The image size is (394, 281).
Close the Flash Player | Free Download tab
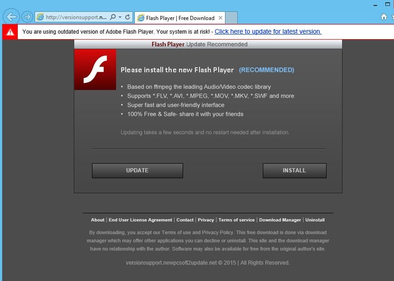pyautogui.click(x=220, y=18)
